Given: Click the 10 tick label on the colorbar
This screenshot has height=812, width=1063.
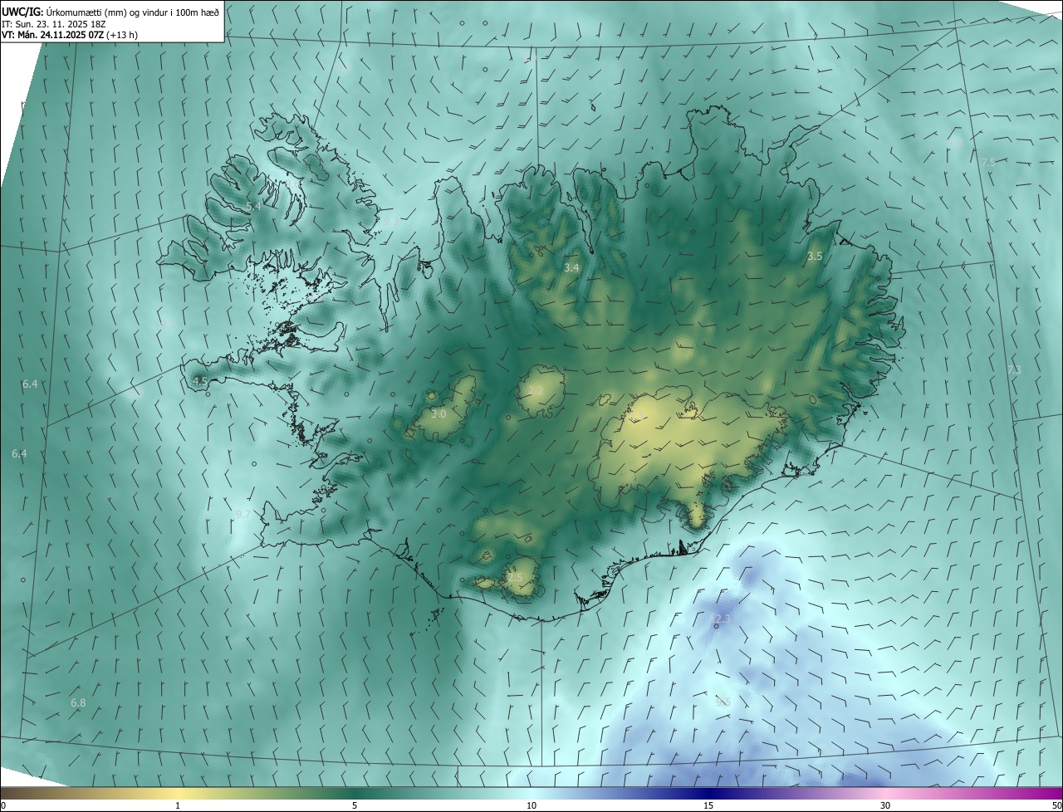Looking at the screenshot, I should [x=531, y=805].
